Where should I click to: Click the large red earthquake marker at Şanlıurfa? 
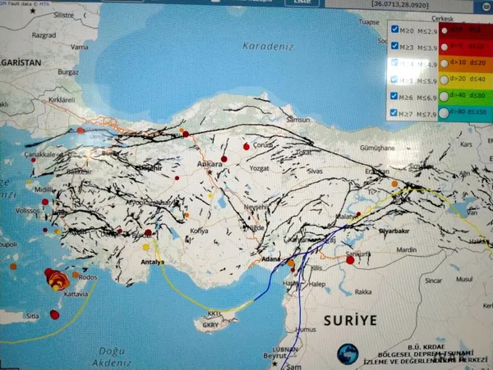coord(350,260)
